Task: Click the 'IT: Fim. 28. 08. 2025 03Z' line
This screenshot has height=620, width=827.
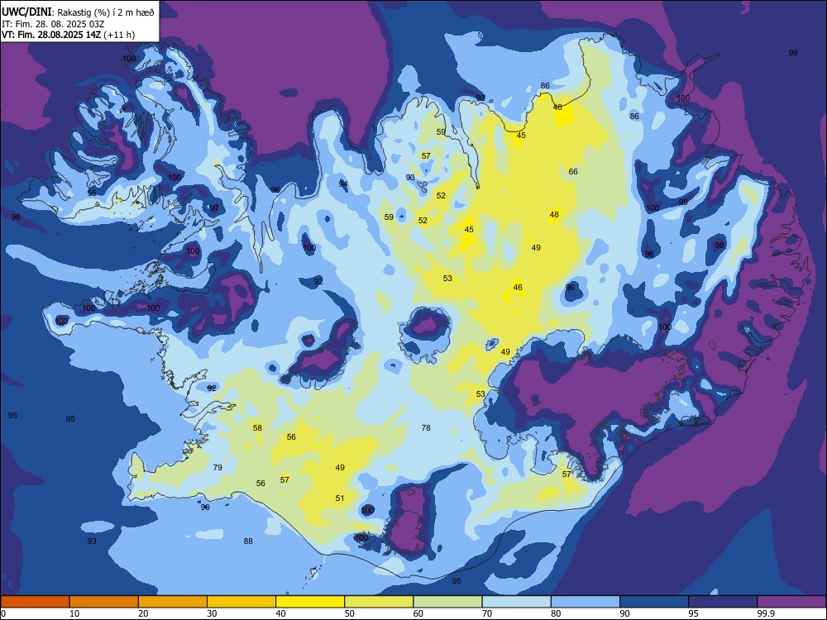Action: (x=55, y=24)
